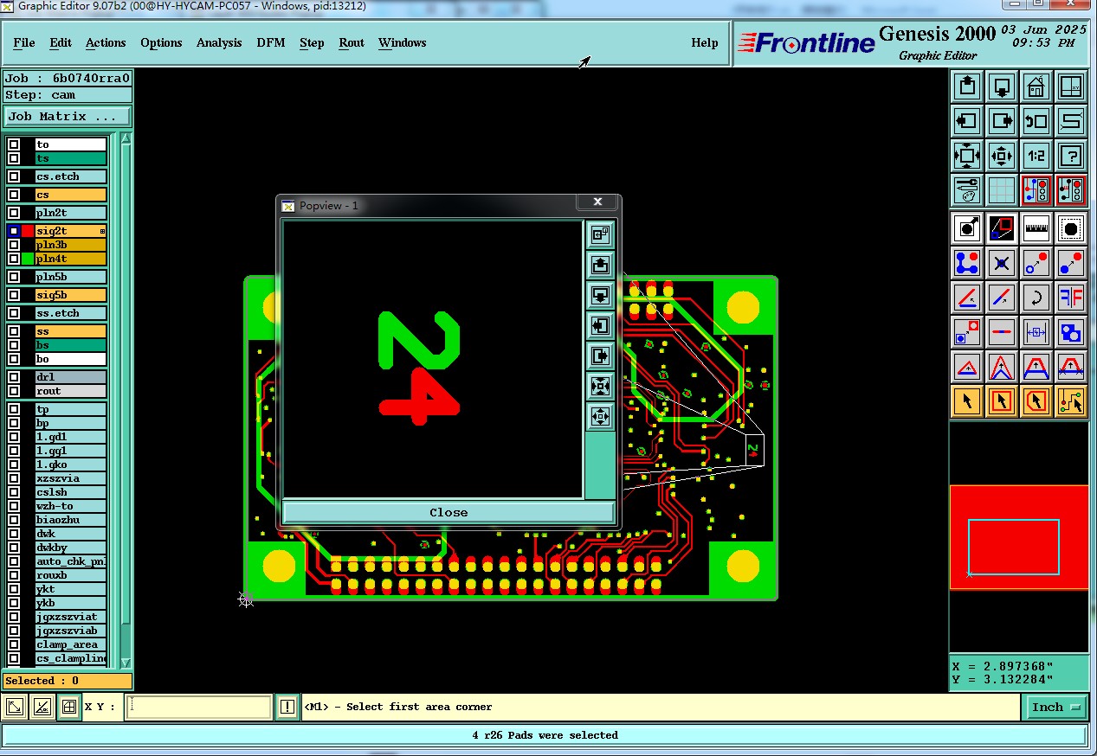Click the delete point X tool icon
Screen dimensions: 1097x756
[1002, 263]
